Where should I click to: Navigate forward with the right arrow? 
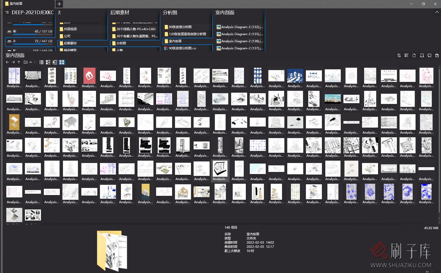point(13,62)
